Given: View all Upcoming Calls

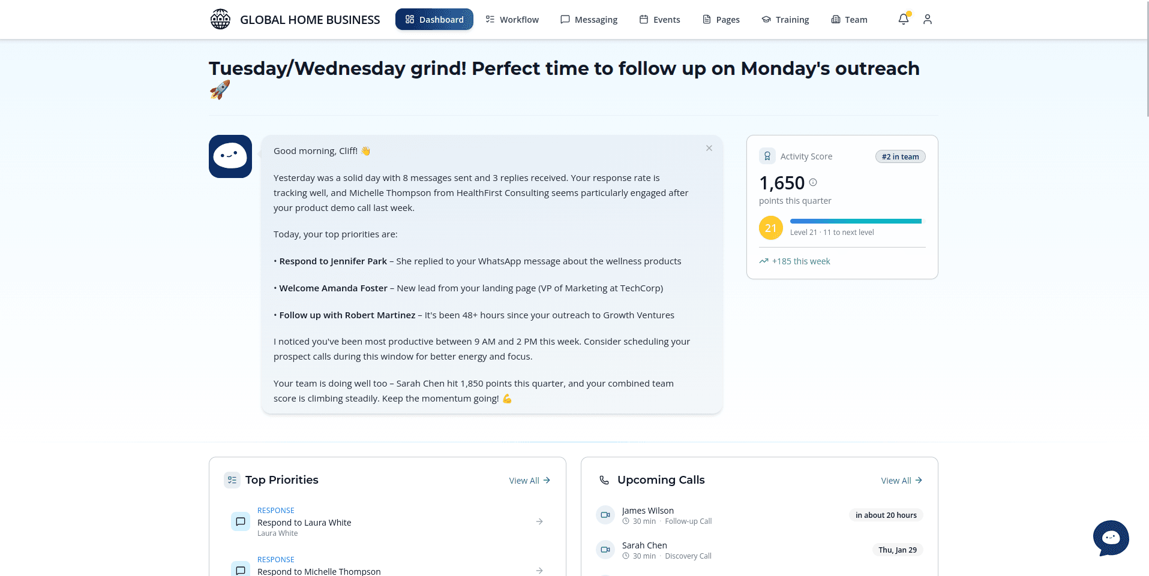Looking at the screenshot, I should 901,481.
